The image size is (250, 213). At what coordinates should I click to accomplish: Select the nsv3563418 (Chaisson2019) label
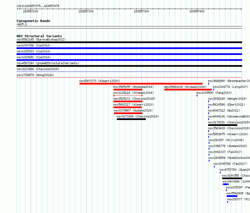coord(229,128)
